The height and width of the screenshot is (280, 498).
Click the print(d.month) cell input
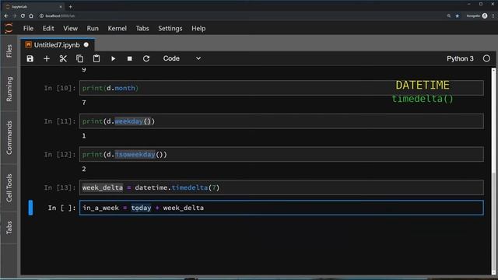tap(282, 88)
